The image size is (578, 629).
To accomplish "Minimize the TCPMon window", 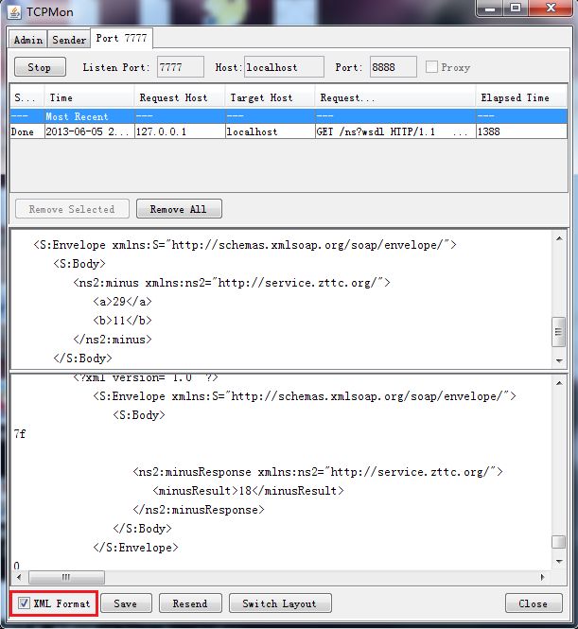I will [x=490, y=8].
